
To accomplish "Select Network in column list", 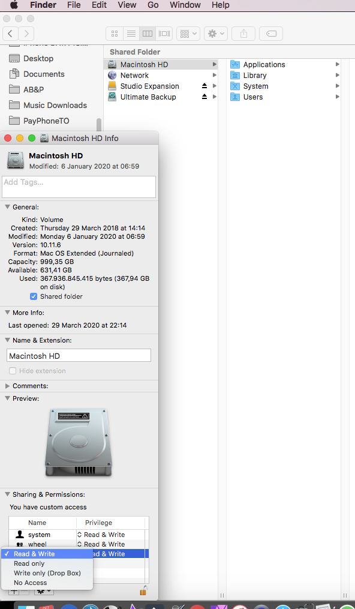I will pyautogui.click(x=161, y=76).
